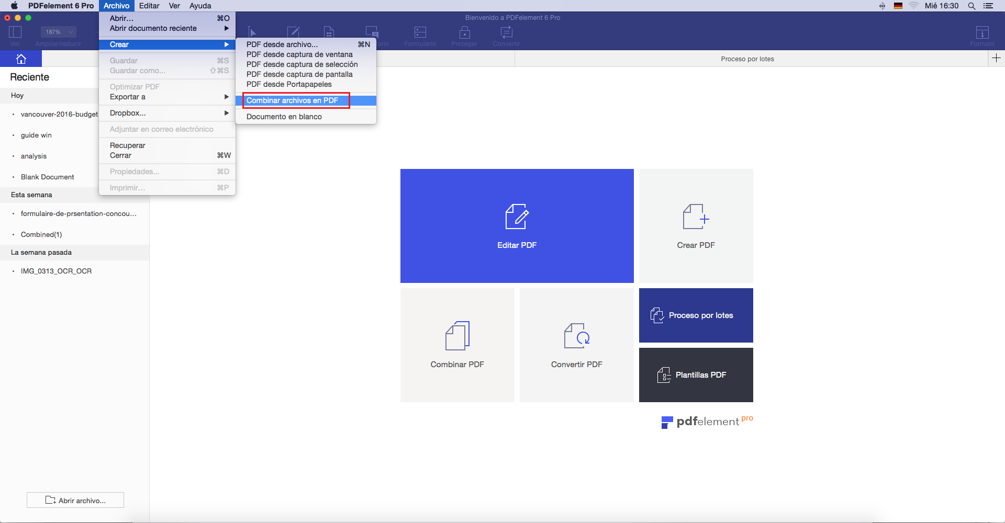Click the Abrir archivo... button

point(75,500)
